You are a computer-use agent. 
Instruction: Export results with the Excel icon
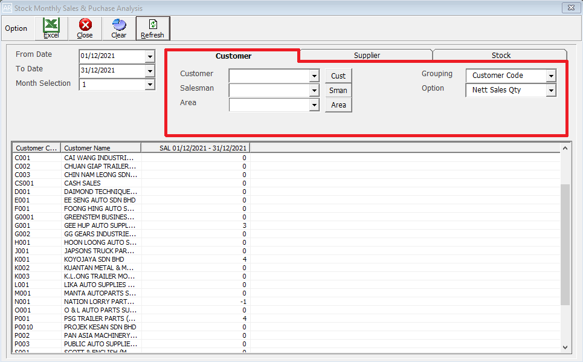(x=51, y=28)
